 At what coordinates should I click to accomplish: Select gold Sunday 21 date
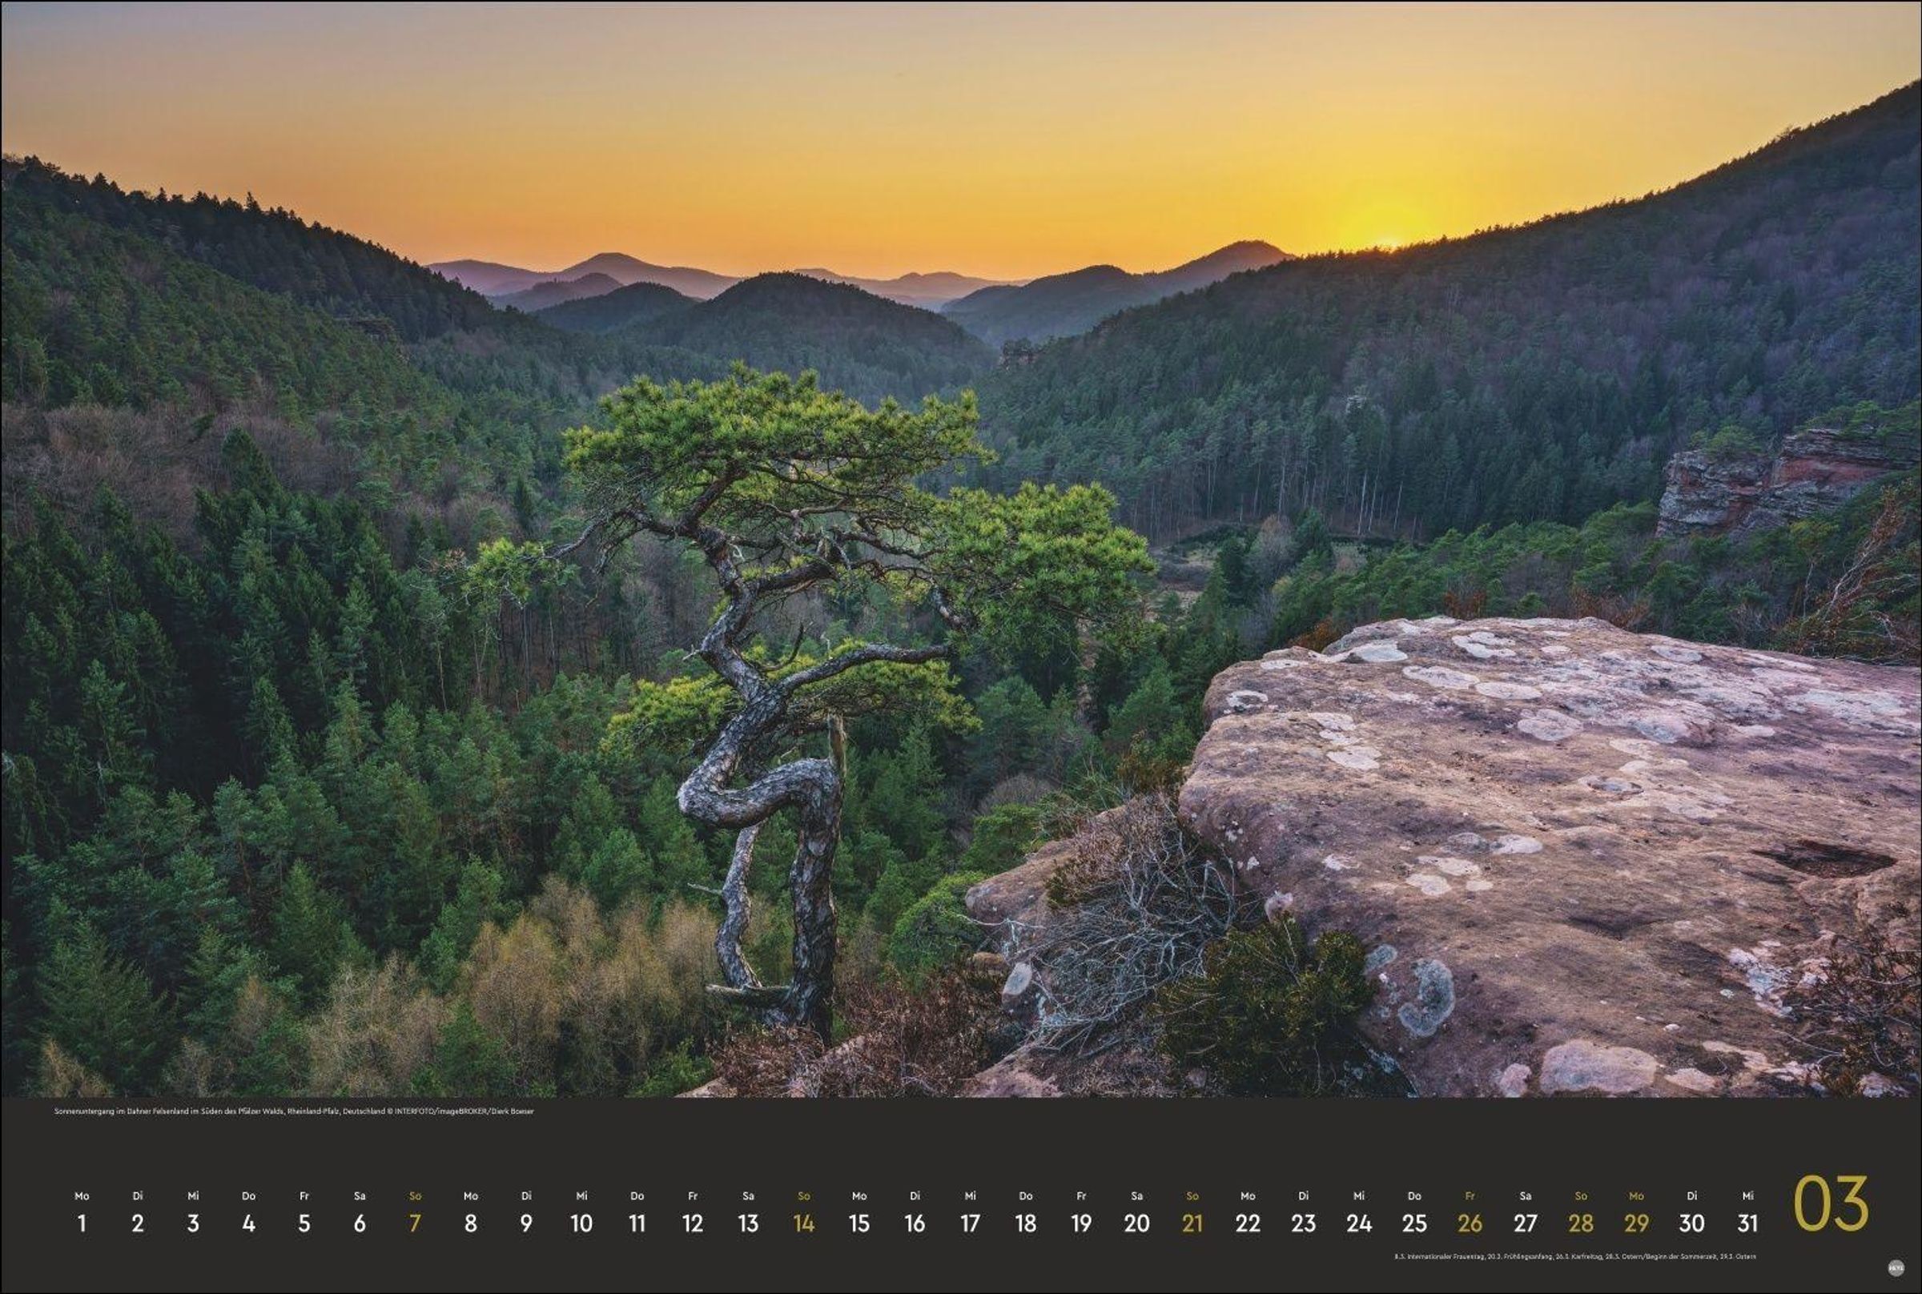pyautogui.click(x=1192, y=1223)
